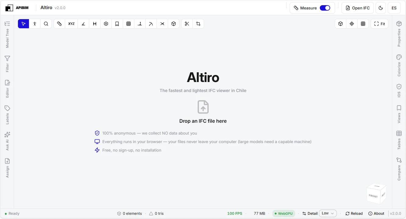Click the grid tool next to the perpendicular icon
Viewport: 406px width, 219px height.
(x=129, y=24)
